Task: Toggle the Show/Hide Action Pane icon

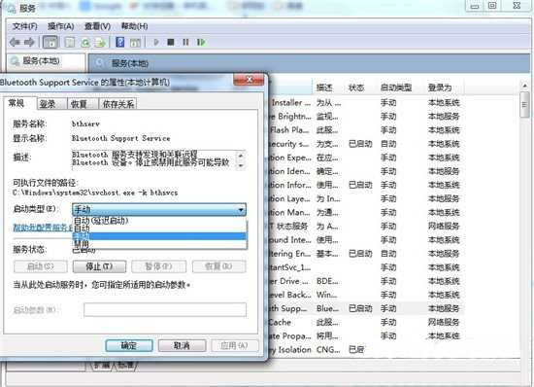Action: 135,42
